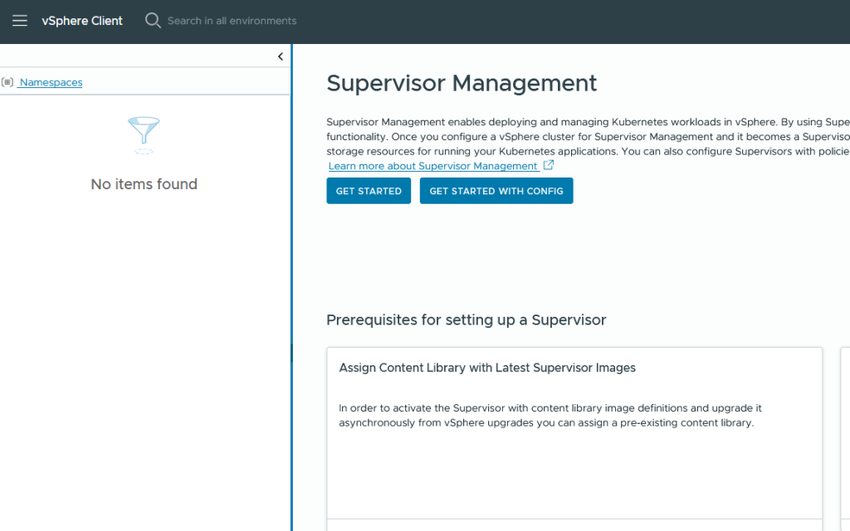Select the Assign Content Library card title
850x531 pixels.
pos(487,368)
